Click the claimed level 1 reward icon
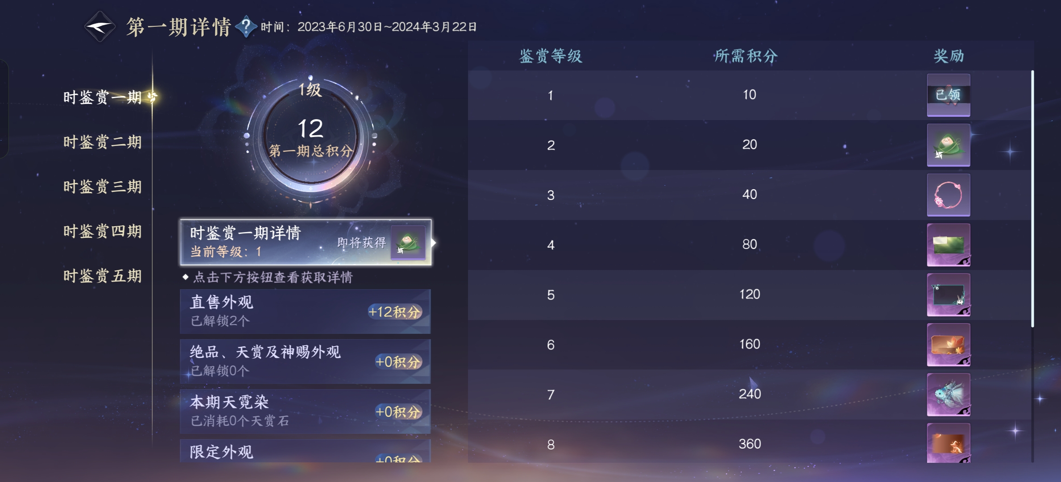 pos(948,95)
